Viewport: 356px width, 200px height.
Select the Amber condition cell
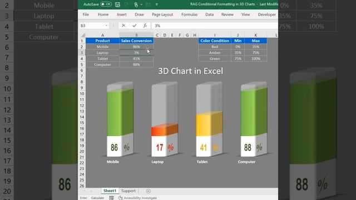coord(215,53)
